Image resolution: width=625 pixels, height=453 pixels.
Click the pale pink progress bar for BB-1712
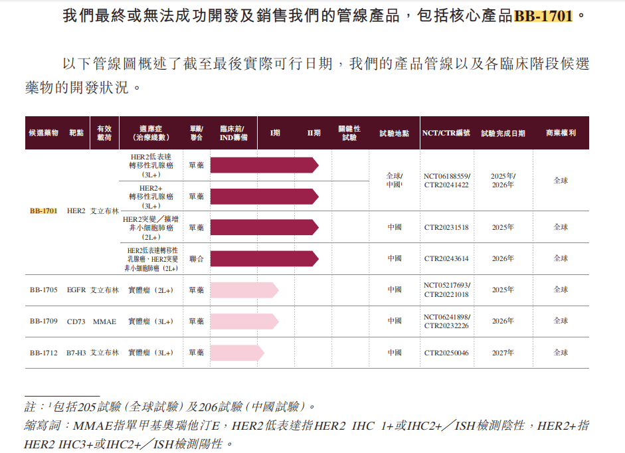pos(236,353)
